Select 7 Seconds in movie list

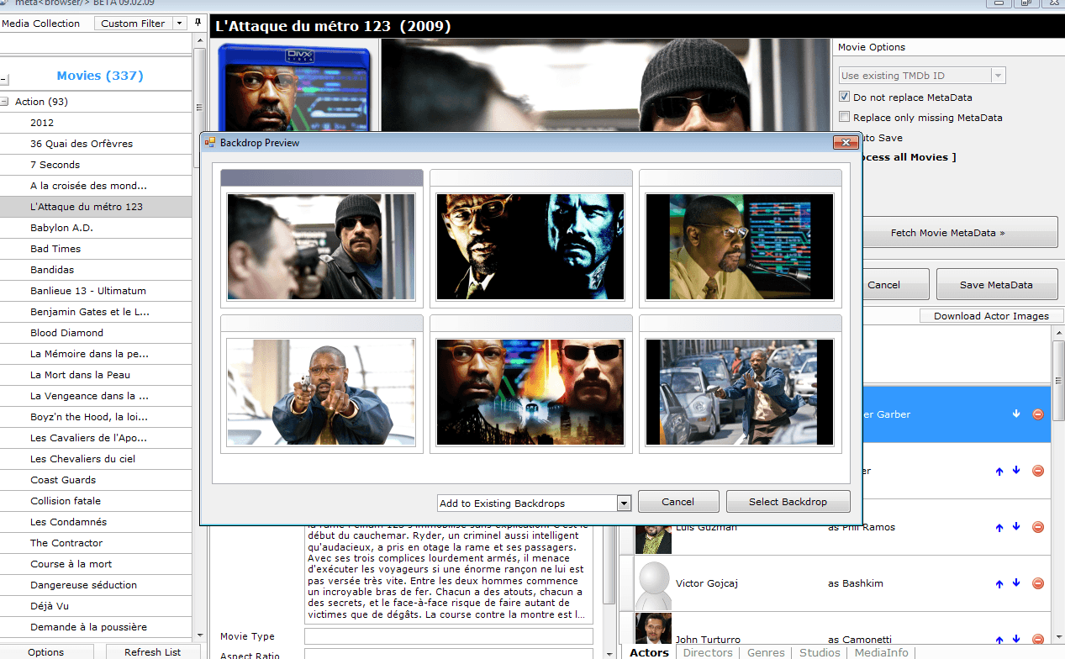coord(96,165)
